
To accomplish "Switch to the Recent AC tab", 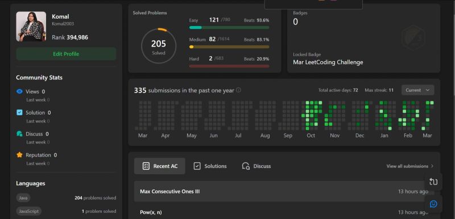I will pyautogui.click(x=160, y=166).
